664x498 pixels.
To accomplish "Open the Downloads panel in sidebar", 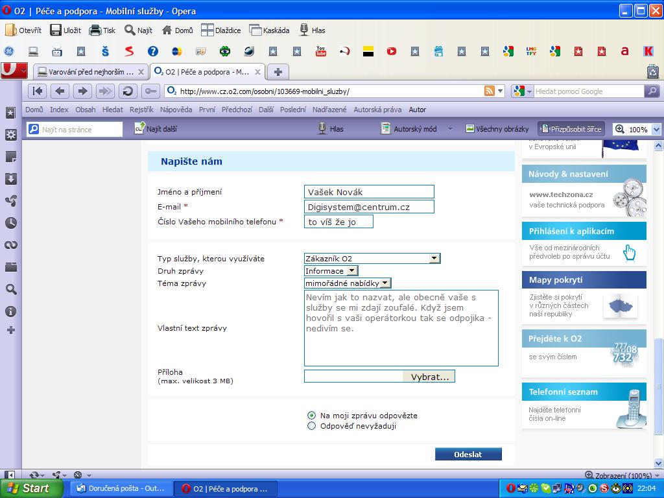I will tap(10, 179).
